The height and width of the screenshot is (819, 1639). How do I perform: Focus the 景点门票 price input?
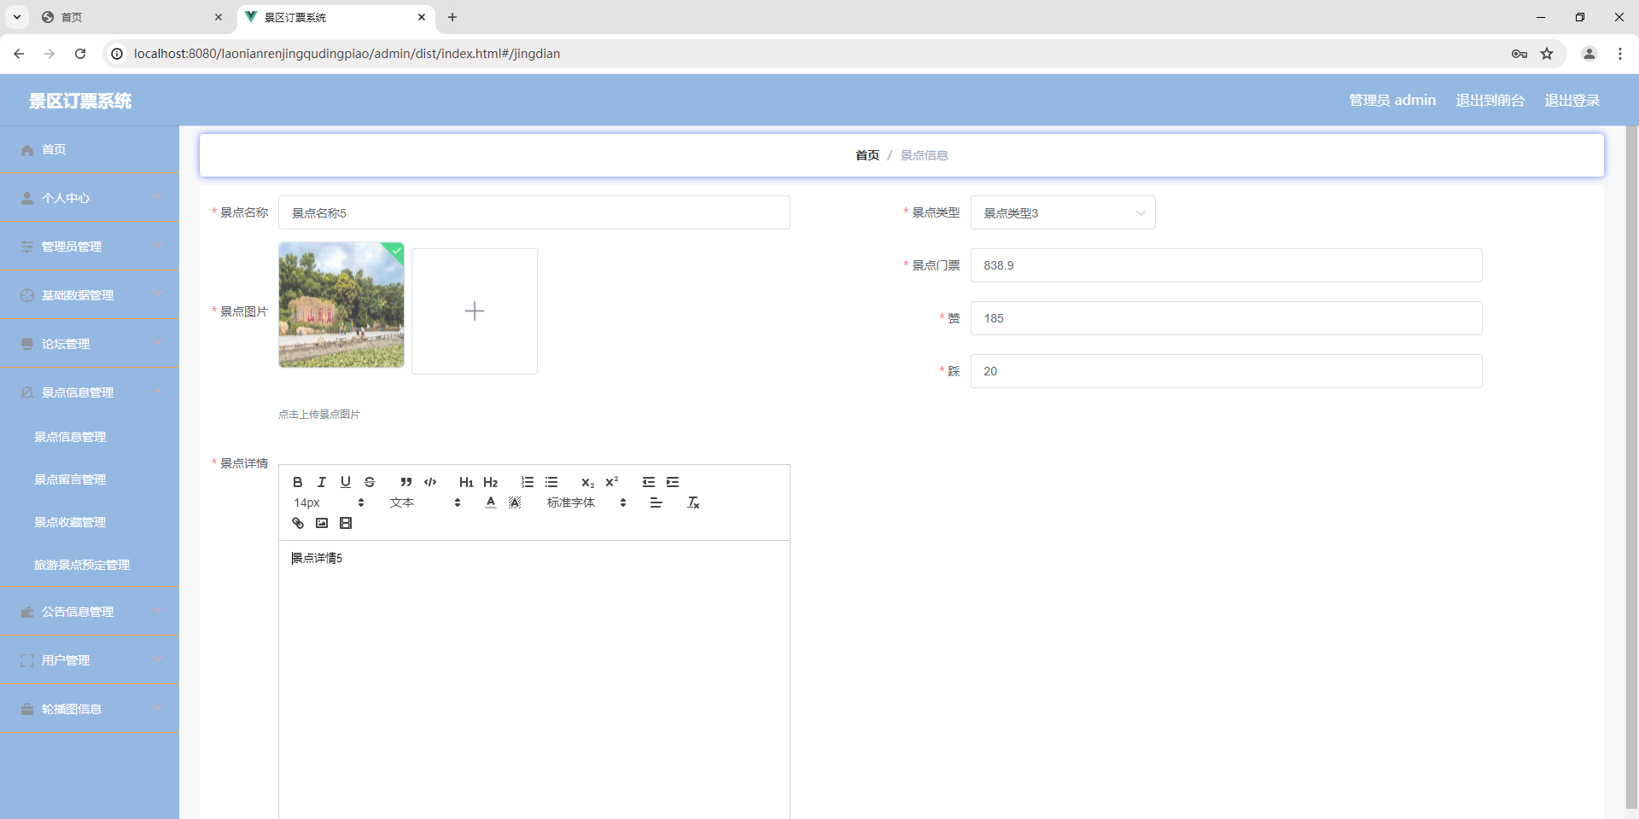pos(1226,265)
